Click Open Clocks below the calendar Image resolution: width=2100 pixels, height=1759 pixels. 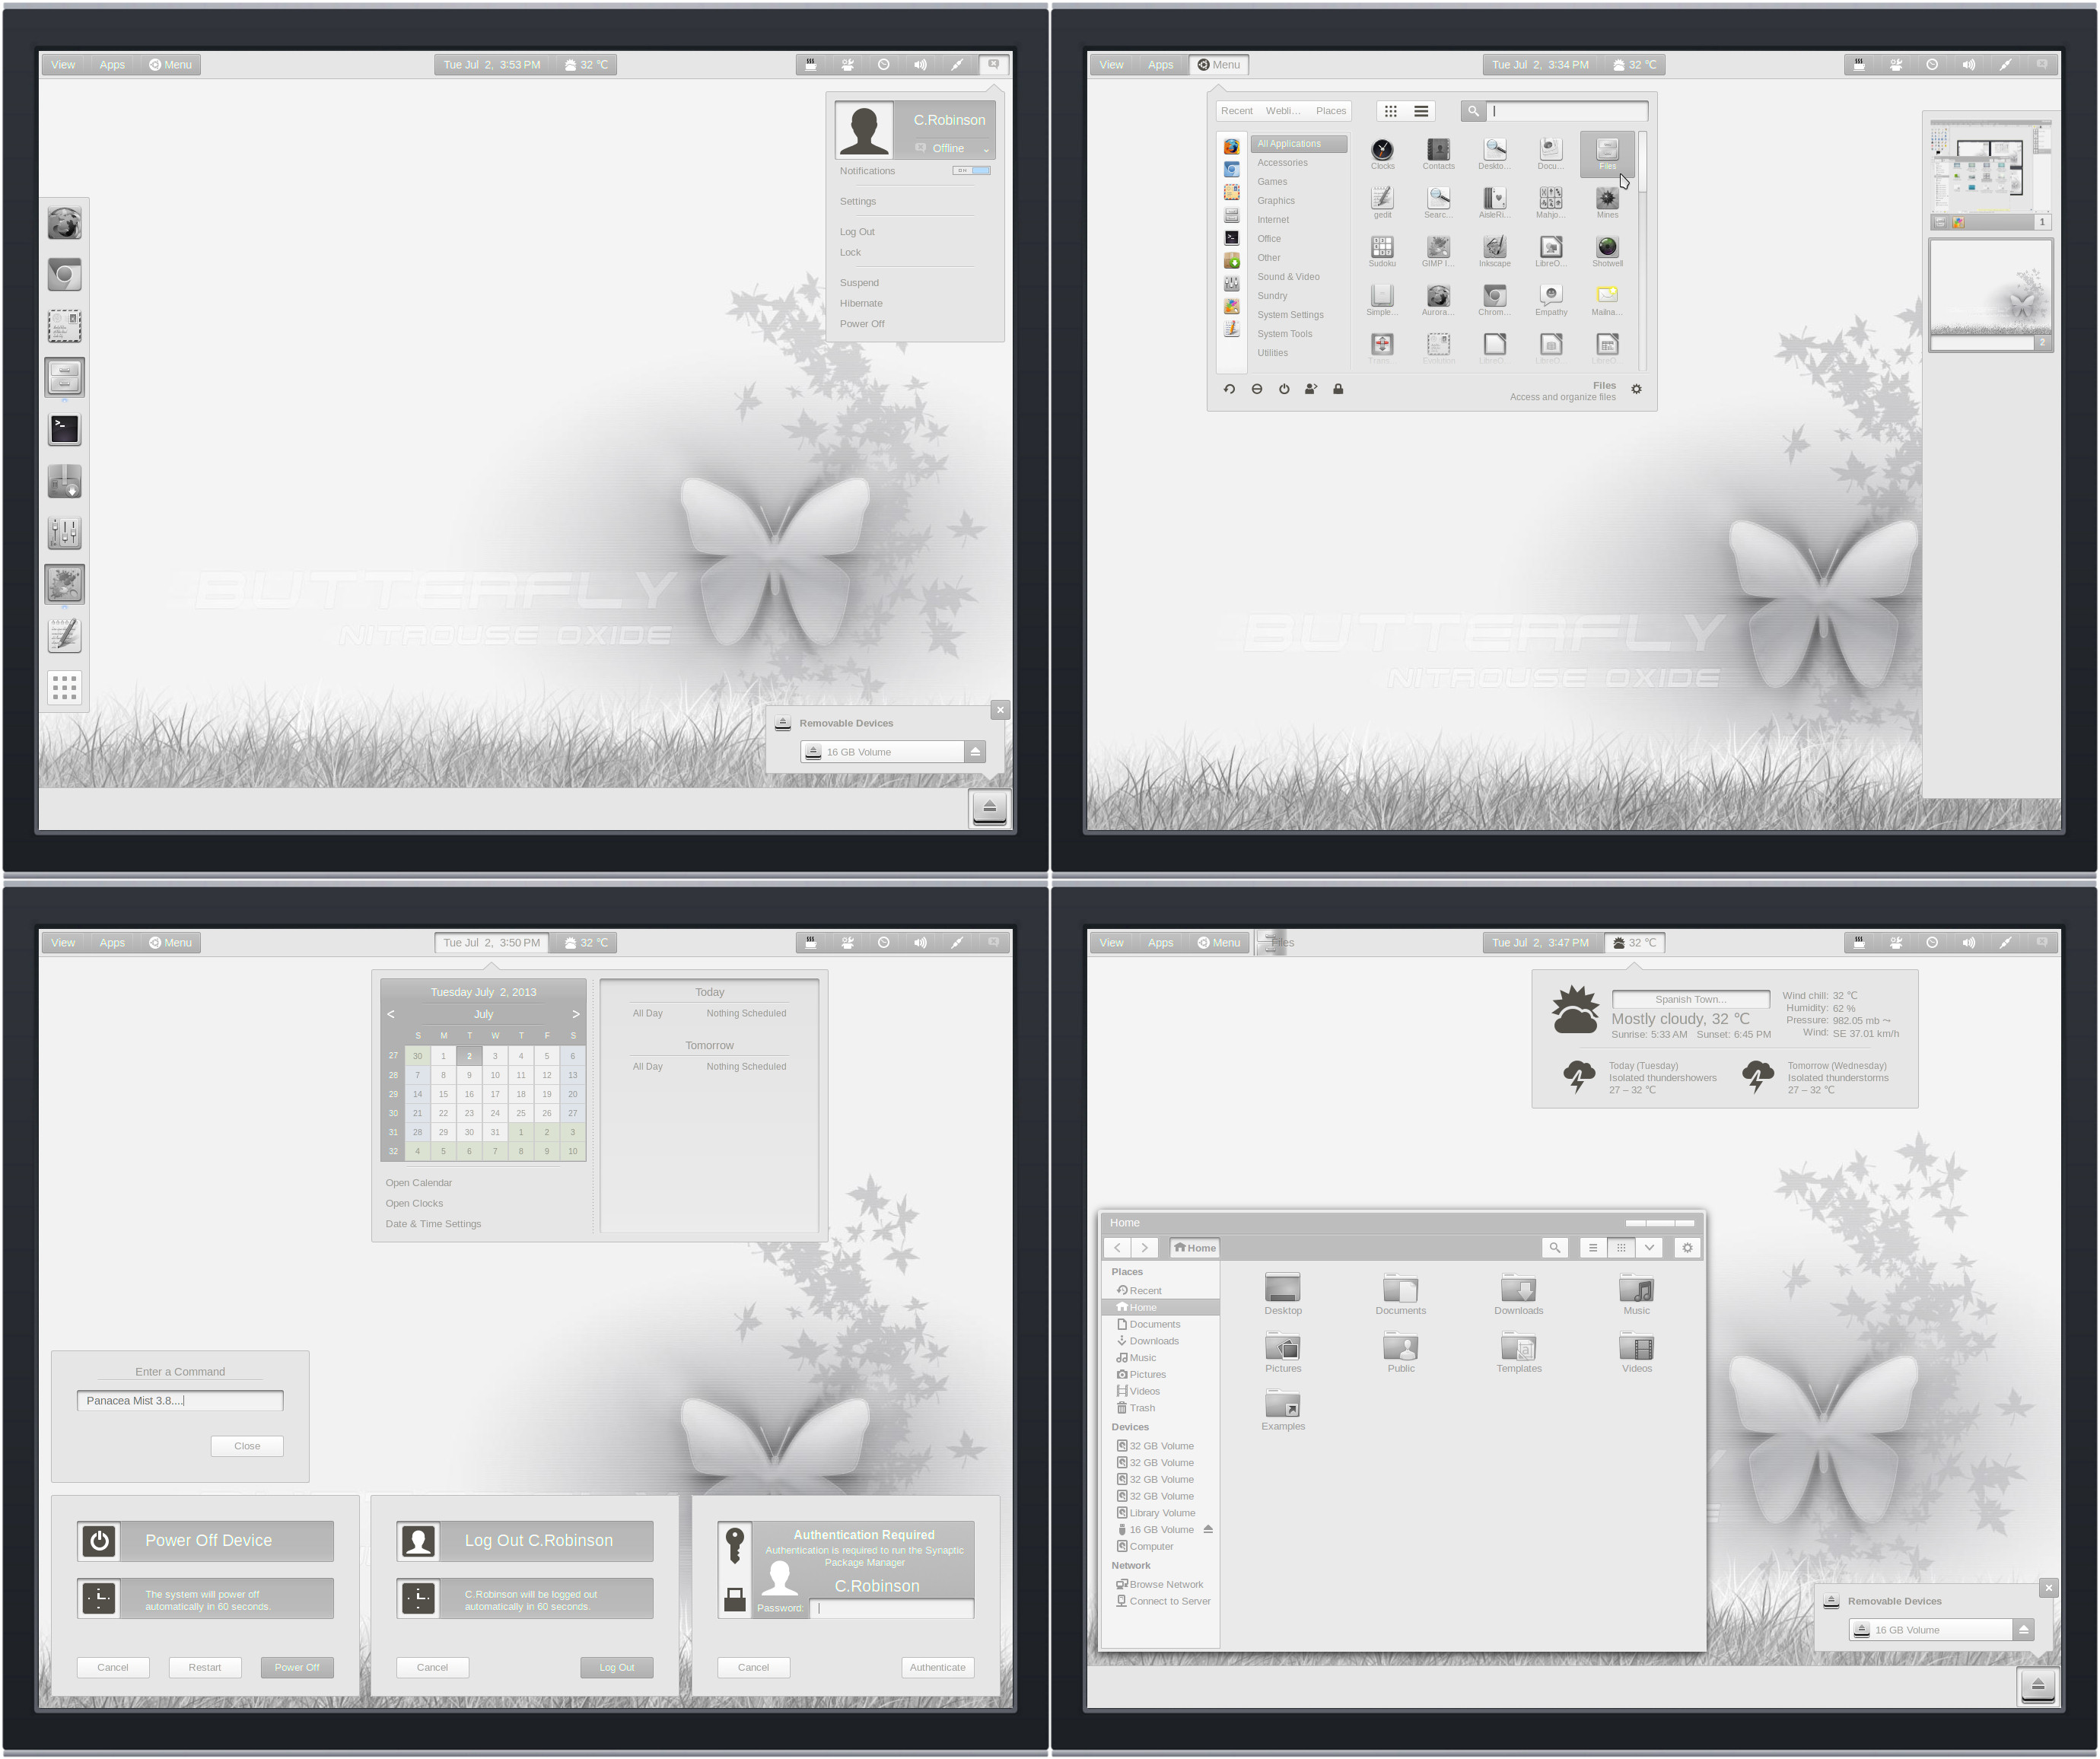[x=414, y=1203]
